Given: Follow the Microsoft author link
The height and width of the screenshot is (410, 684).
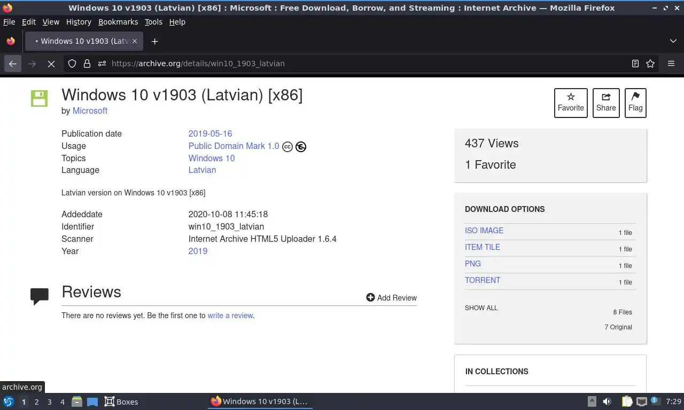Looking at the screenshot, I should [x=90, y=111].
